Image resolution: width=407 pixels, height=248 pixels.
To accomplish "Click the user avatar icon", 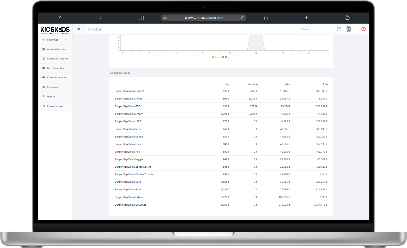I will [x=348, y=29].
